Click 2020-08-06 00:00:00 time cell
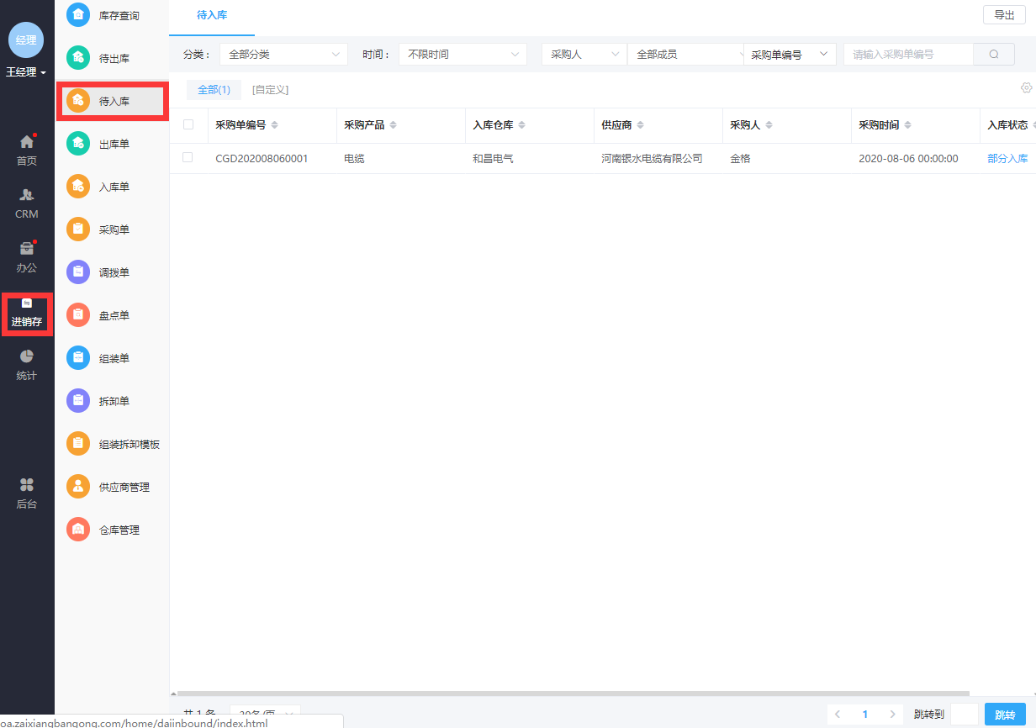The width and height of the screenshot is (1036, 728). [x=908, y=158]
